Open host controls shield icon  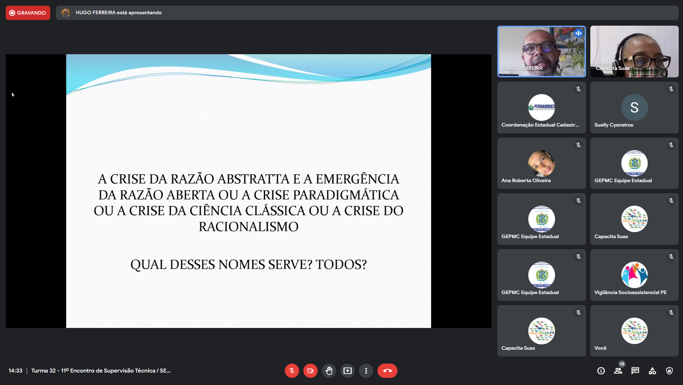coord(669,371)
